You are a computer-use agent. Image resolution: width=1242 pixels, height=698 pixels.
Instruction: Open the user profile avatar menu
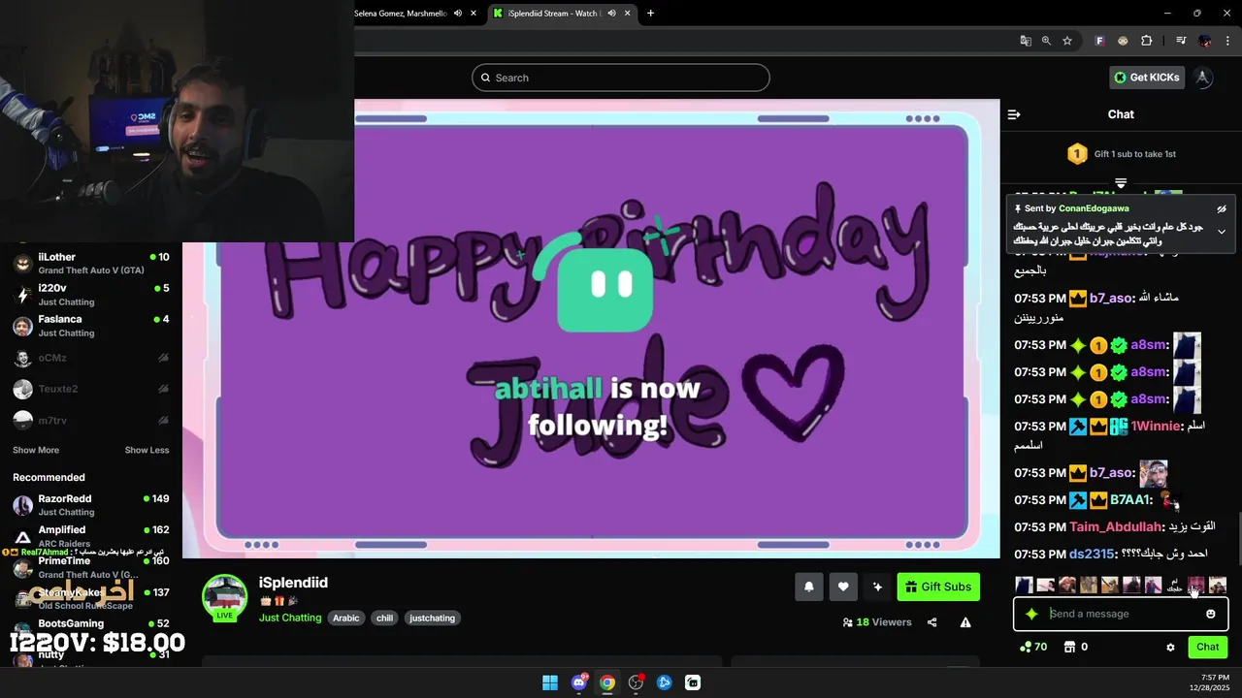[x=1203, y=78]
